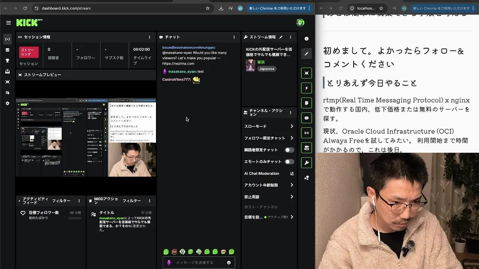Select the Stream icon in left sidebar

pyautogui.click(x=7, y=39)
